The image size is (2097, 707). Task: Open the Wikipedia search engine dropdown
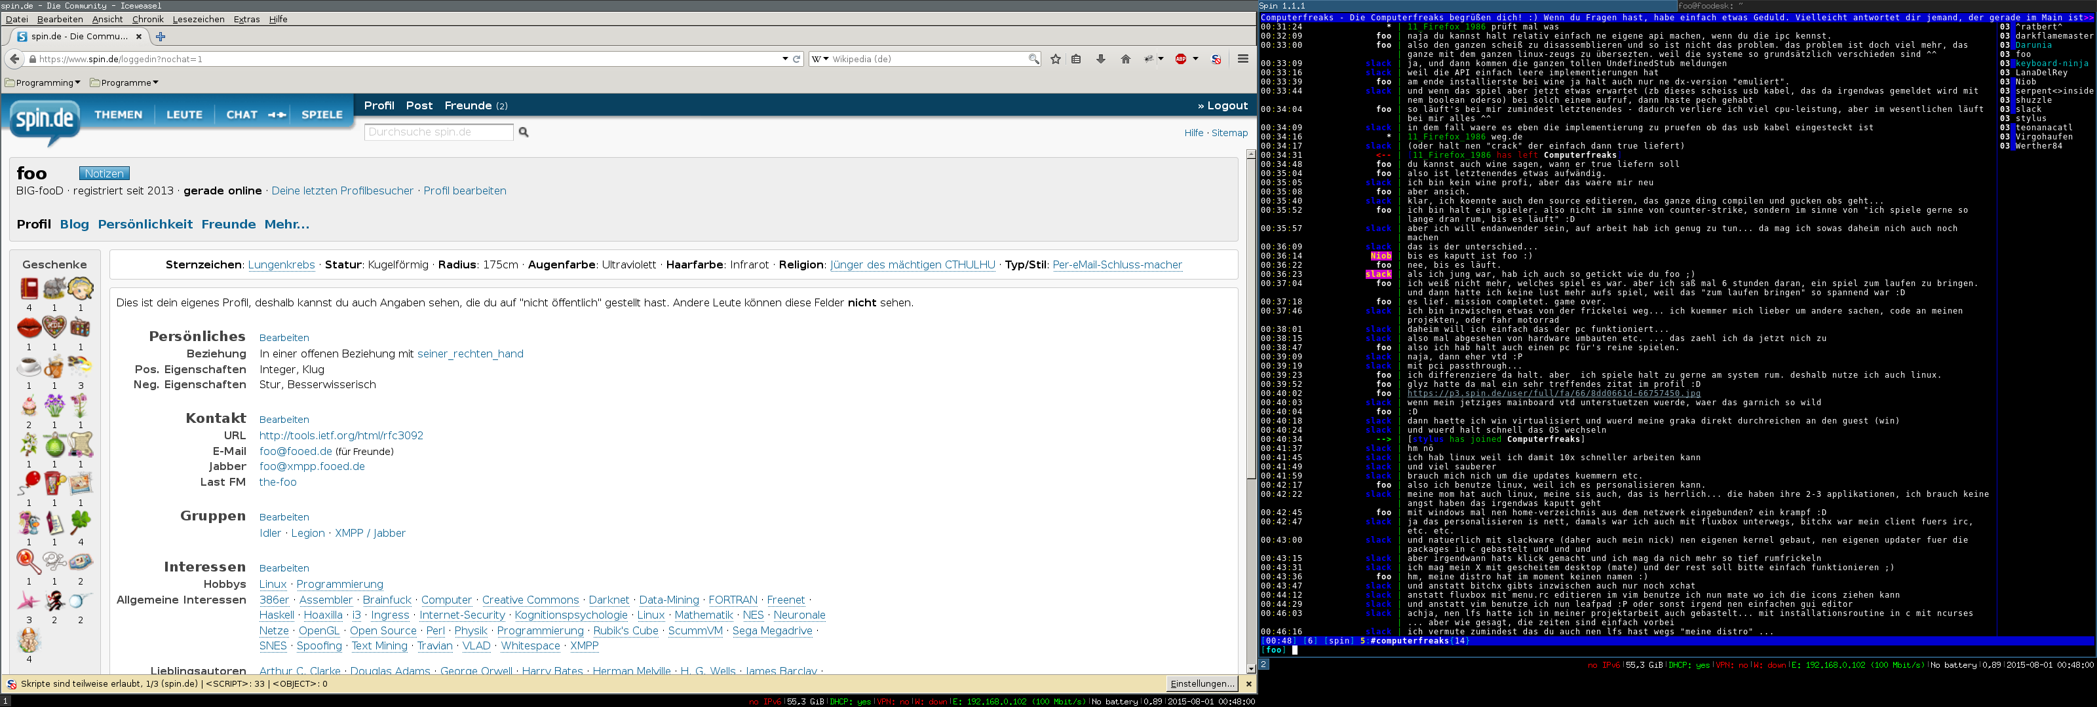(x=820, y=60)
